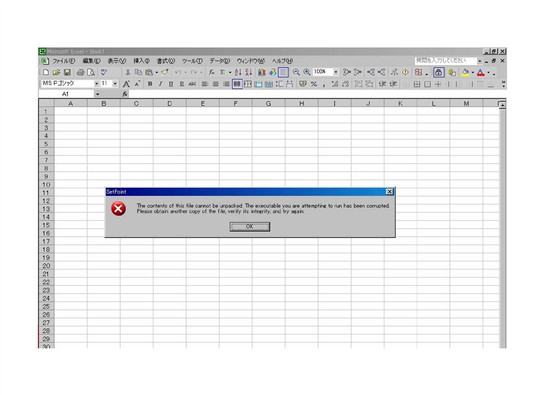Open the 挿入(I) menu
Screen dimensions: 559x395
click(x=141, y=61)
